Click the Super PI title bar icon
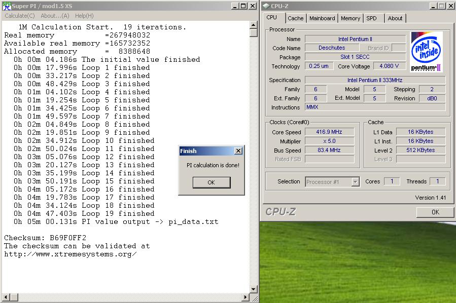 [x=7, y=6]
